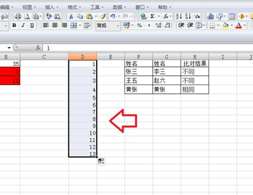Open font color dropdown arrow
253x195 pixels.
244,25
